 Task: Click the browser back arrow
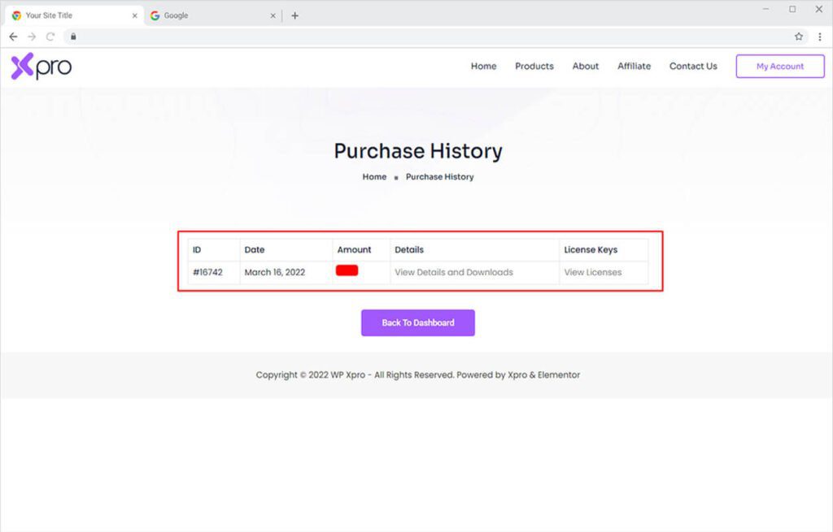[x=13, y=37]
